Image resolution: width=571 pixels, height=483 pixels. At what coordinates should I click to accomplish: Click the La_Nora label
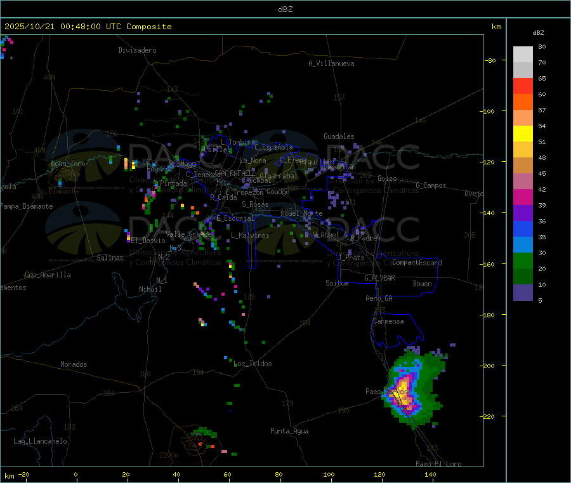[253, 161]
